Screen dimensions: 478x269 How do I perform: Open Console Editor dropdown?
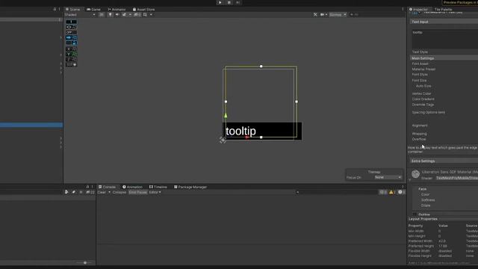[x=155, y=193]
